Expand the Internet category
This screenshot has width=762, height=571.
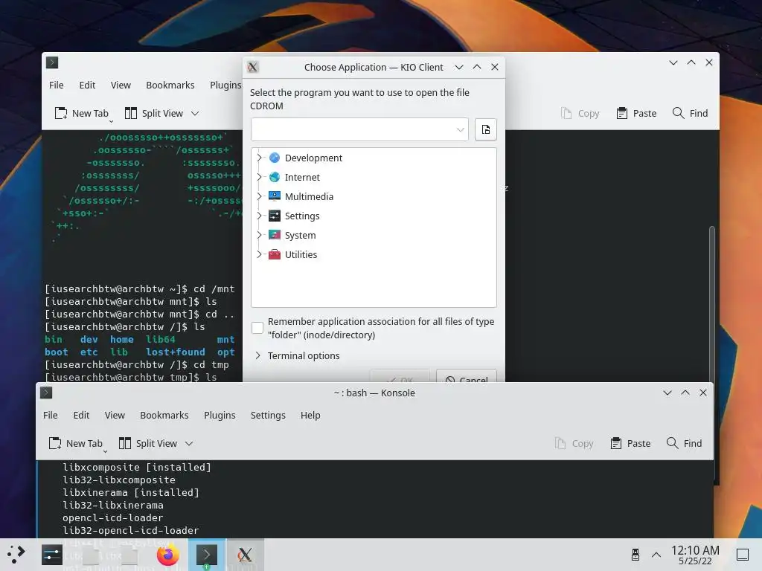tap(259, 177)
